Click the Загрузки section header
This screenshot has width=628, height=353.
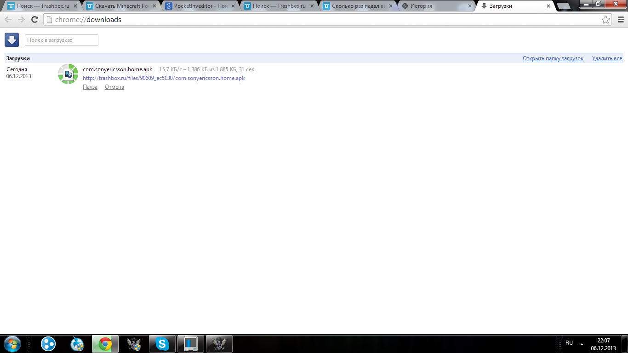[x=18, y=58]
